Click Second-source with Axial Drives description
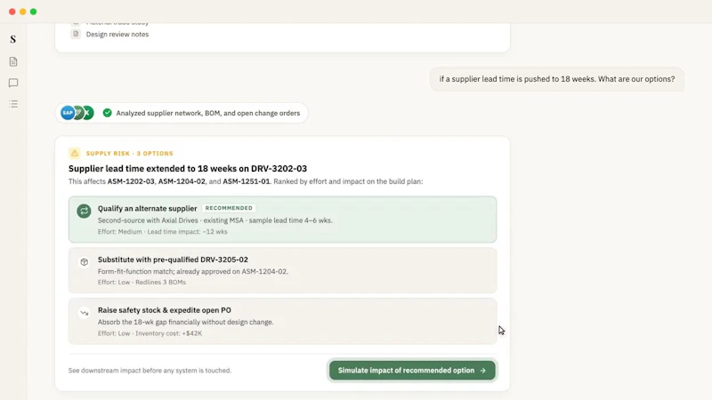Viewport: 712px width, 400px height. click(x=215, y=220)
